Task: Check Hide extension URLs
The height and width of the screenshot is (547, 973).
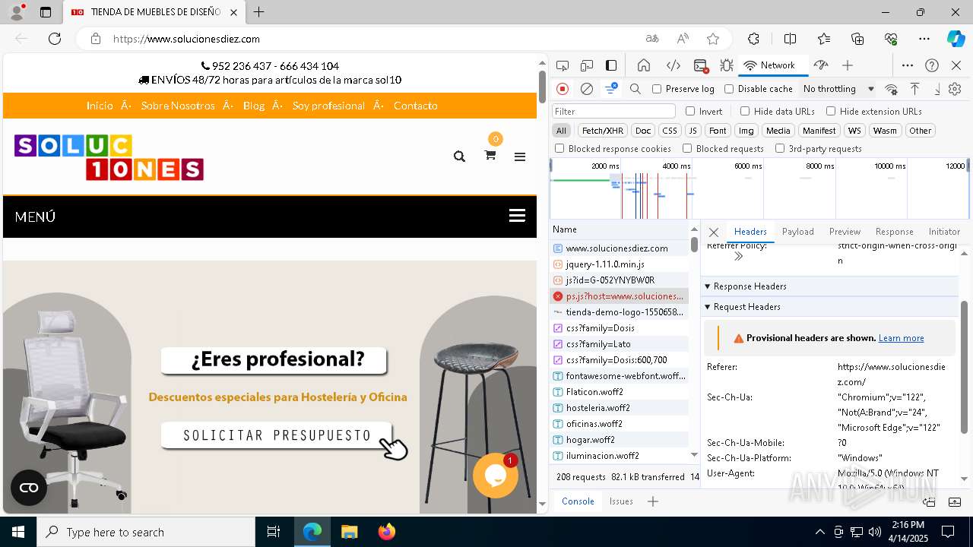Action: click(x=831, y=111)
